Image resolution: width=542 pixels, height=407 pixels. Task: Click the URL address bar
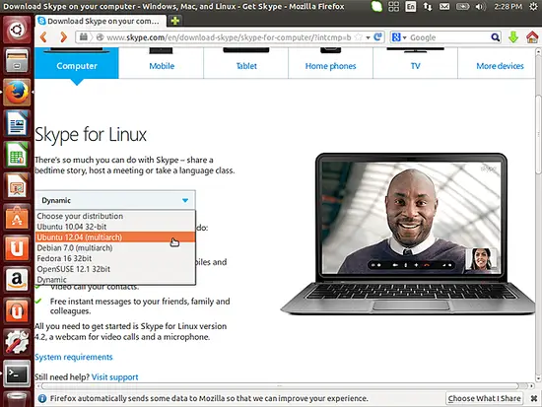pyautogui.click(x=229, y=37)
